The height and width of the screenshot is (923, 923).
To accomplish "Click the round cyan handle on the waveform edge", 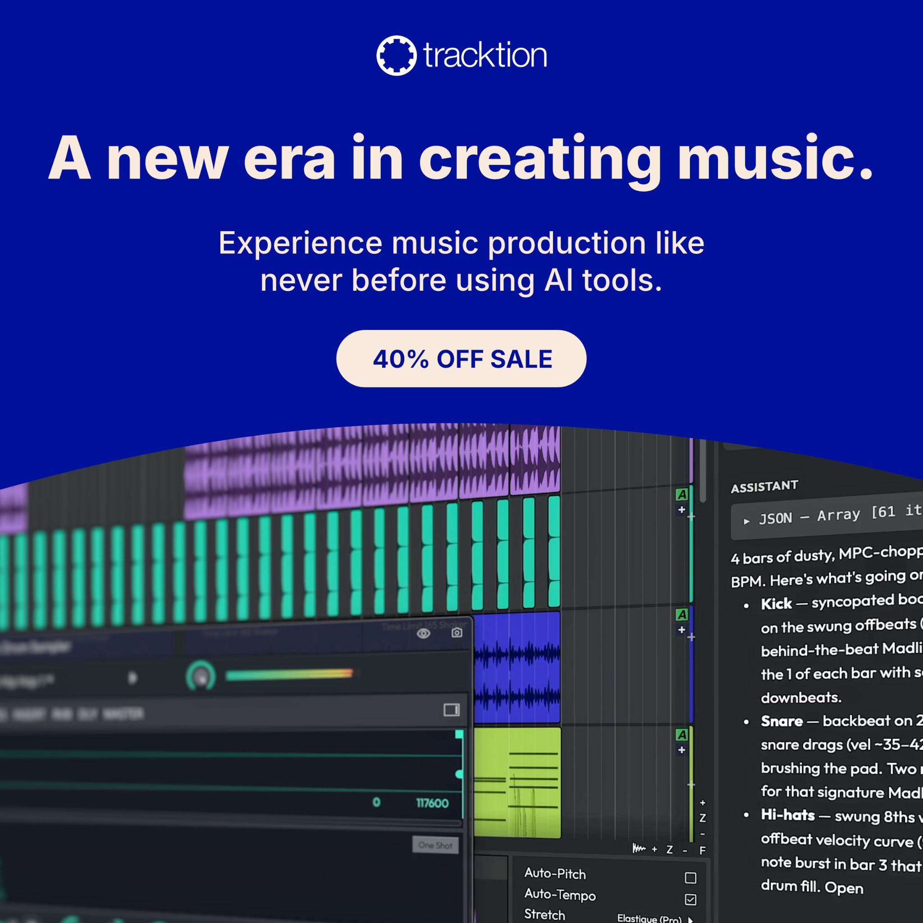I will [x=459, y=774].
